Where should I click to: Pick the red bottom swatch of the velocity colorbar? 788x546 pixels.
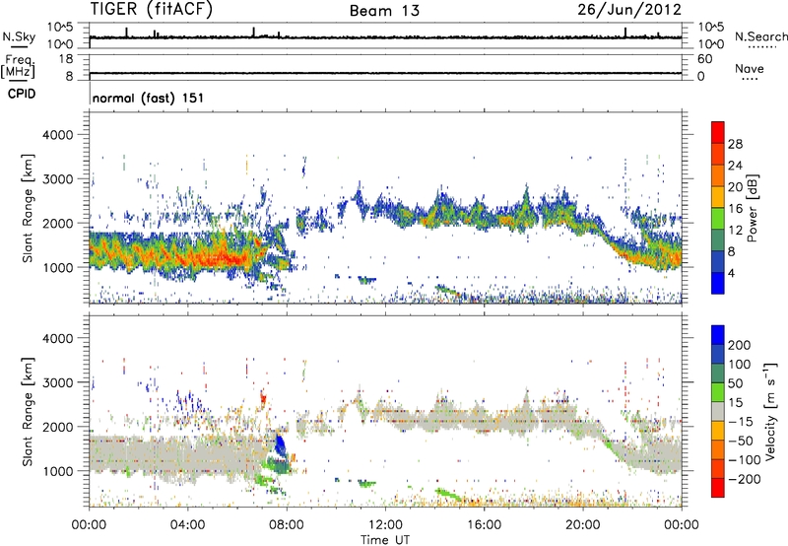(718, 488)
